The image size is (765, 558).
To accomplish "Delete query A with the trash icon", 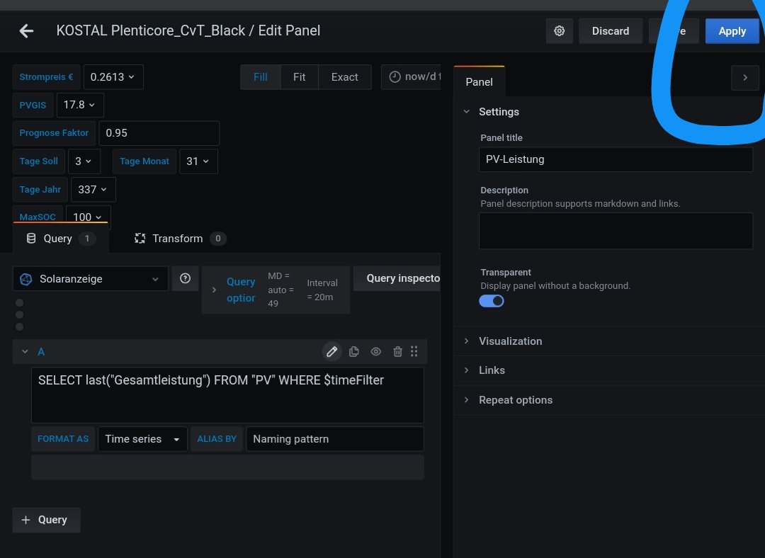I will tap(397, 351).
